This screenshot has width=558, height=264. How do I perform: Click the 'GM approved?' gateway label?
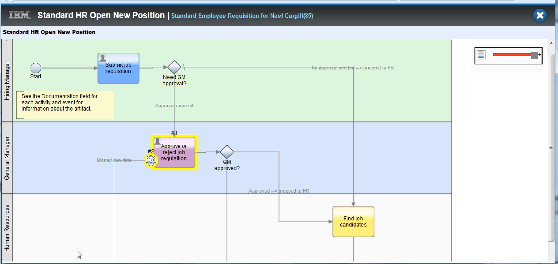(227, 165)
